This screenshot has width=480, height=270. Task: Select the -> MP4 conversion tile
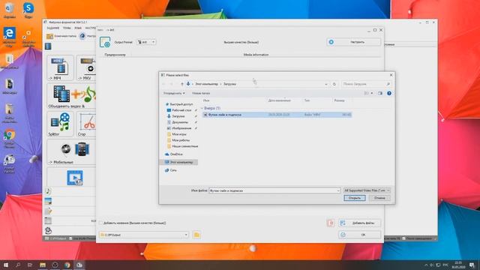pyautogui.click(x=60, y=68)
